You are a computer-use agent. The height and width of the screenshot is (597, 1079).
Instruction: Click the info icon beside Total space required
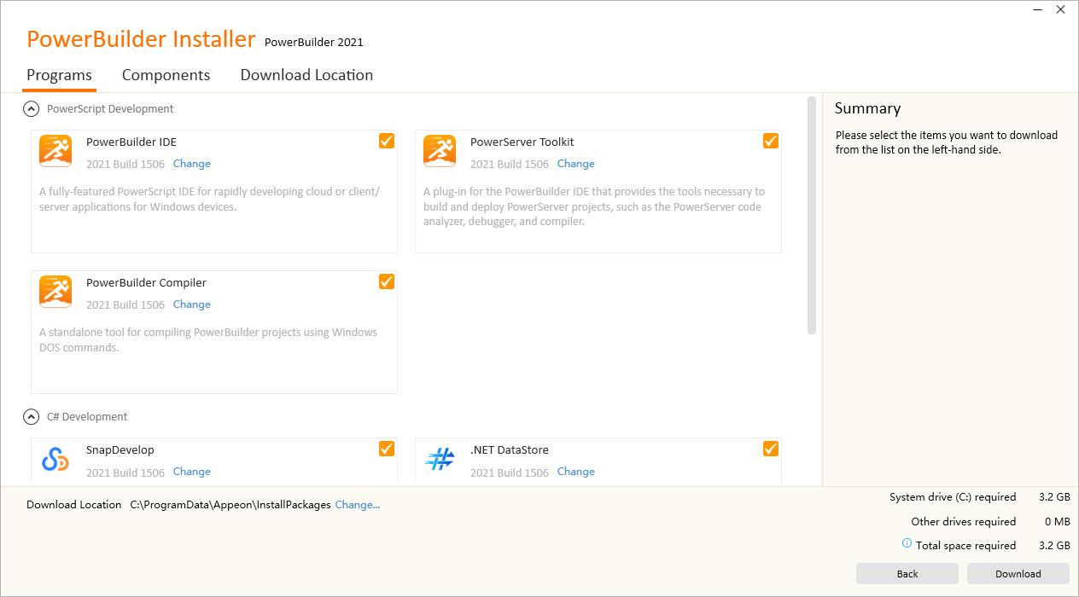tap(907, 544)
